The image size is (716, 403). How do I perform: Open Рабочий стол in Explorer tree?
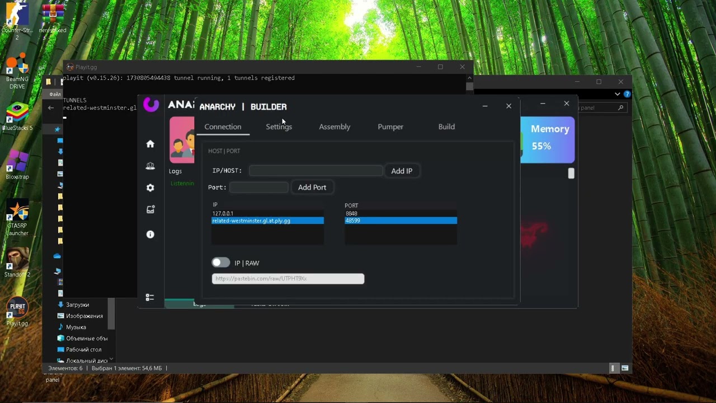(83, 350)
